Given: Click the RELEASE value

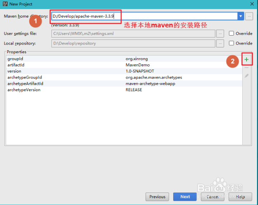Looking at the screenshot, I should [134, 90].
